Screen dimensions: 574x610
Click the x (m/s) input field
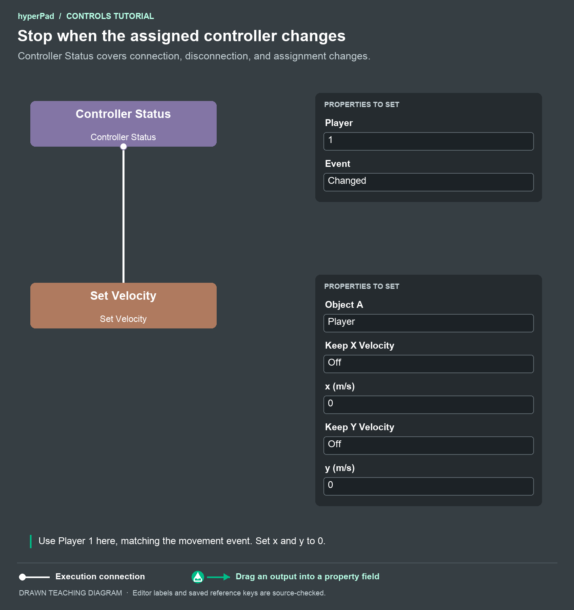428,405
